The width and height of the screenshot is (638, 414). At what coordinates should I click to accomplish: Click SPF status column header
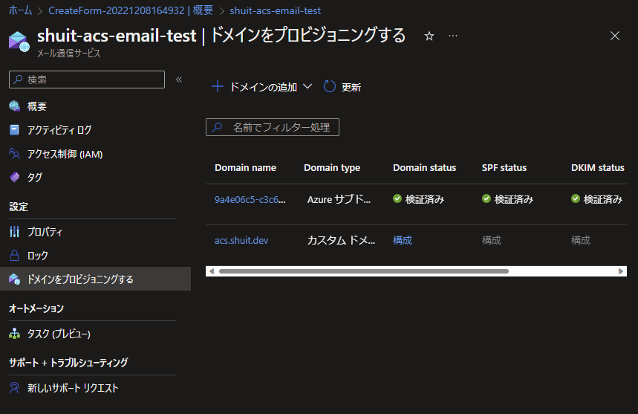point(504,168)
